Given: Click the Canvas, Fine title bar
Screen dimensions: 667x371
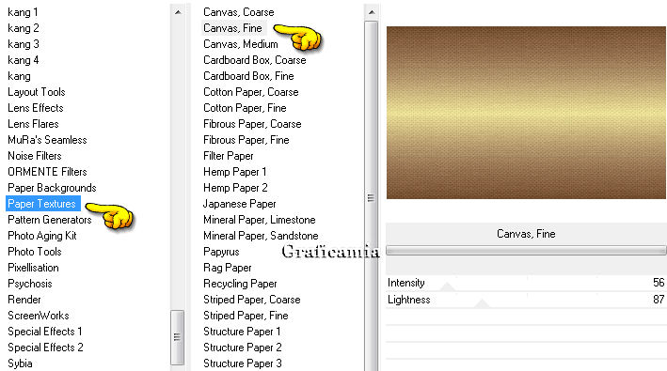Looking at the screenshot, I should tap(526, 234).
